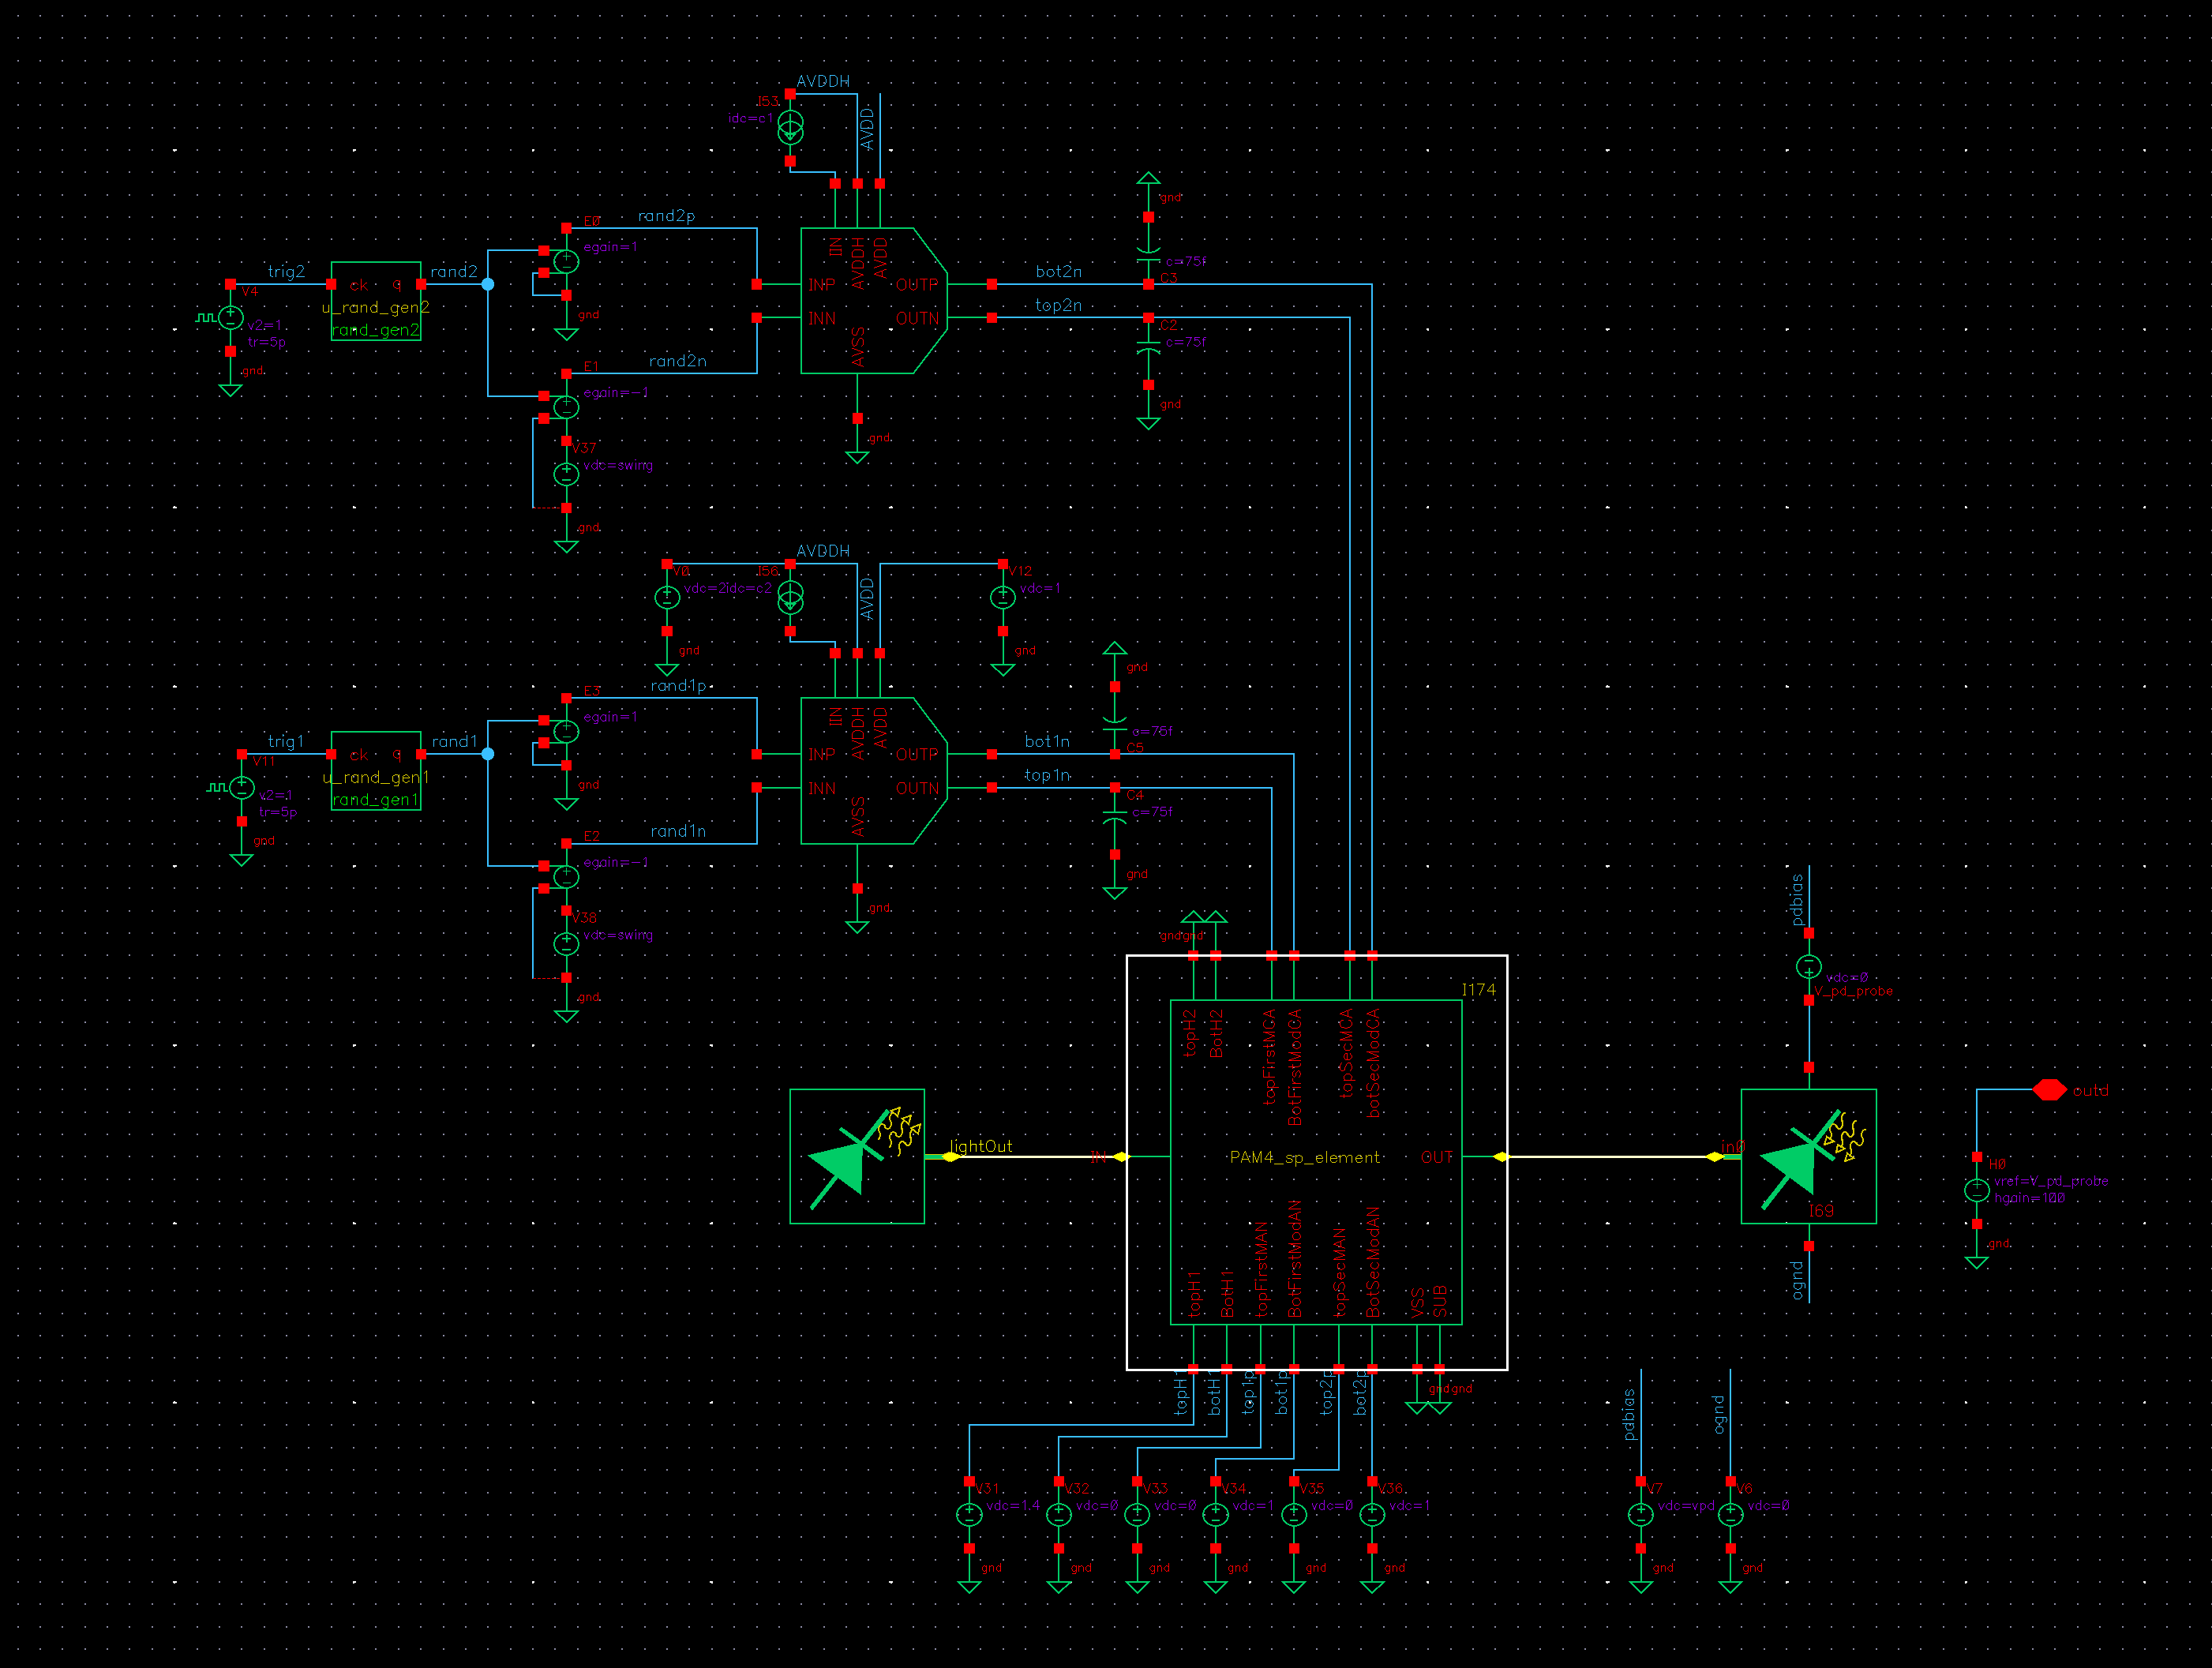Viewport: 2212px width, 1668px height.
Task: Select the E0 controlled source symbol
Action: (566, 262)
